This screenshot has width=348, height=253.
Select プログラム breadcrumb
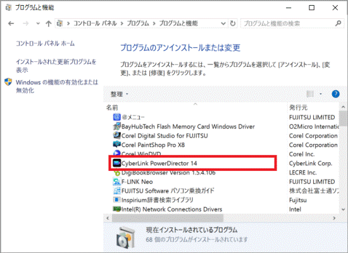click(x=138, y=23)
